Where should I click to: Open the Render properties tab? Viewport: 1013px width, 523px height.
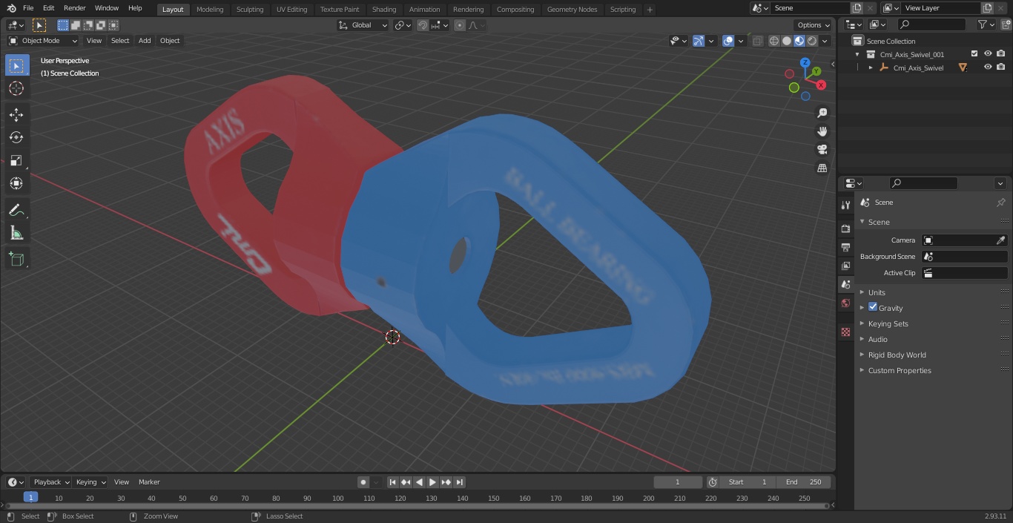[845, 228]
